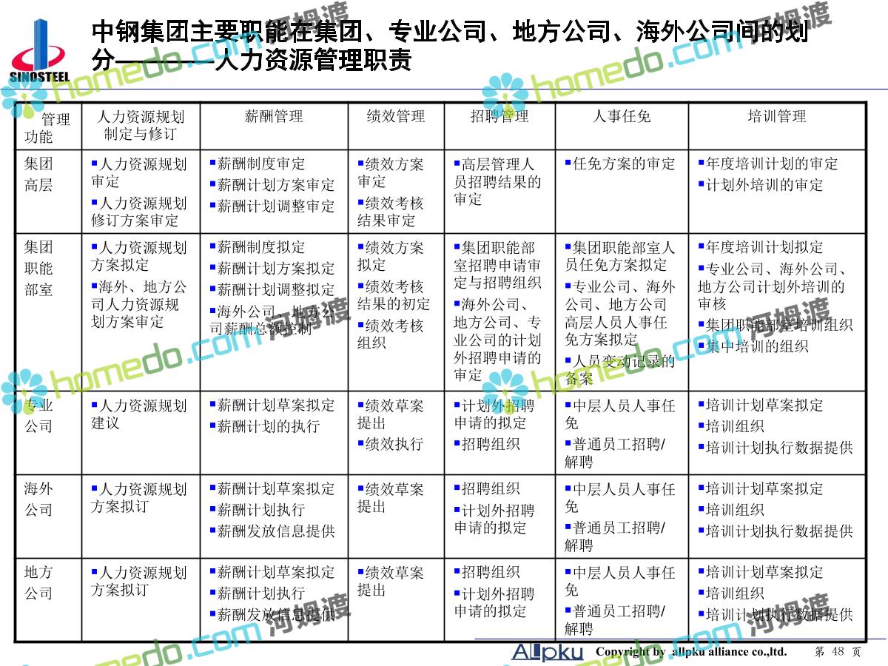Click the bullet "薪酬制度拟定"

point(258,247)
